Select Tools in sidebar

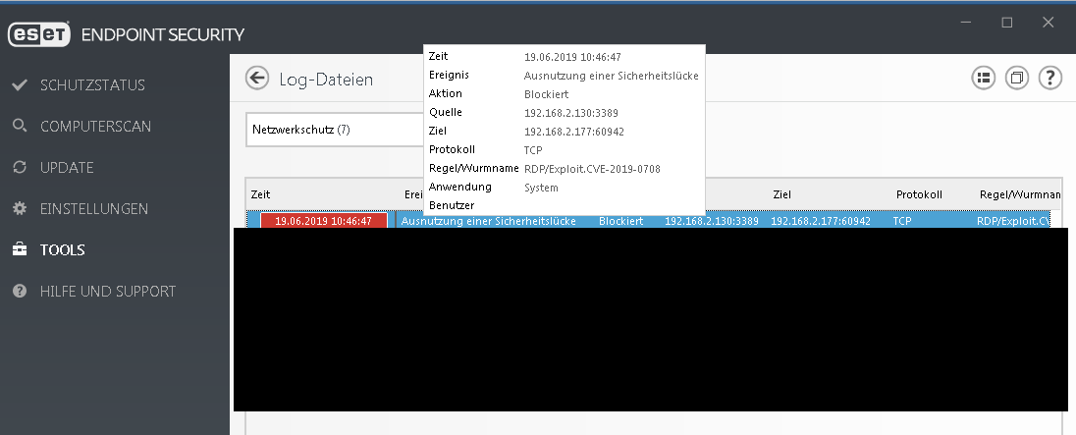63,249
